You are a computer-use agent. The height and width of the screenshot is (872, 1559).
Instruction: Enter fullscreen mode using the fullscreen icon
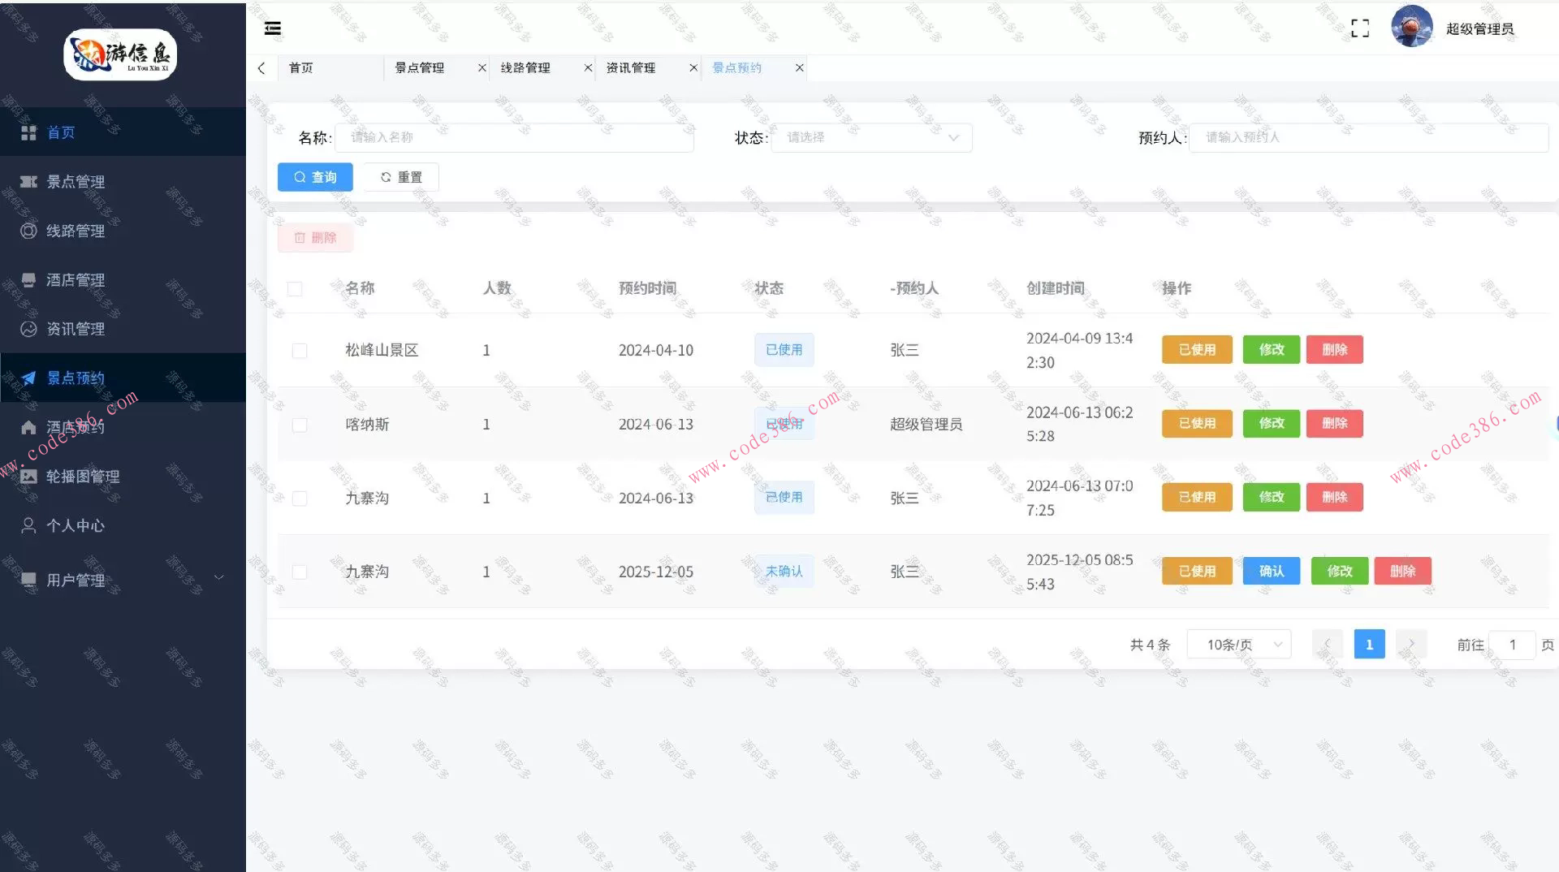point(1360,28)
